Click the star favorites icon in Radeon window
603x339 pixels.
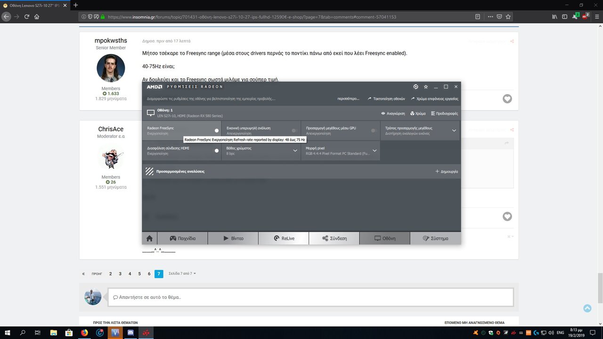[x=426, y=87]
